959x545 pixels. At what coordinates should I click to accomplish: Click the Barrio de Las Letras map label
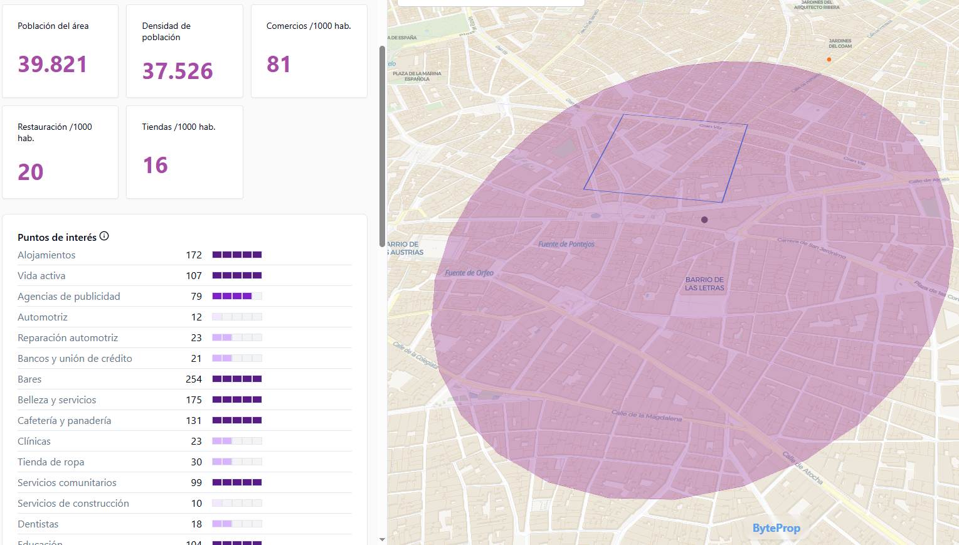click(x=704, y=284)
